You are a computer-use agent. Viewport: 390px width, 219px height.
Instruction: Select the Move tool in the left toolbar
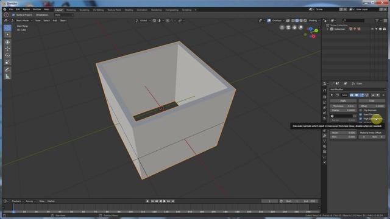coord(7,49)
